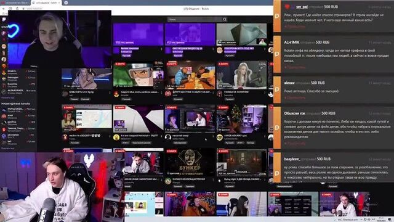The width and height of the screenshot is (394, 222).
Task: Click channel avatar beside БУНКЕР stream title
Action: click(168, 181)
